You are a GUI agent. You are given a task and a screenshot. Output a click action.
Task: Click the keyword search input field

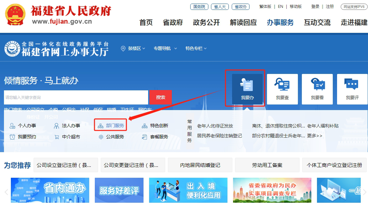pos(76,97)
